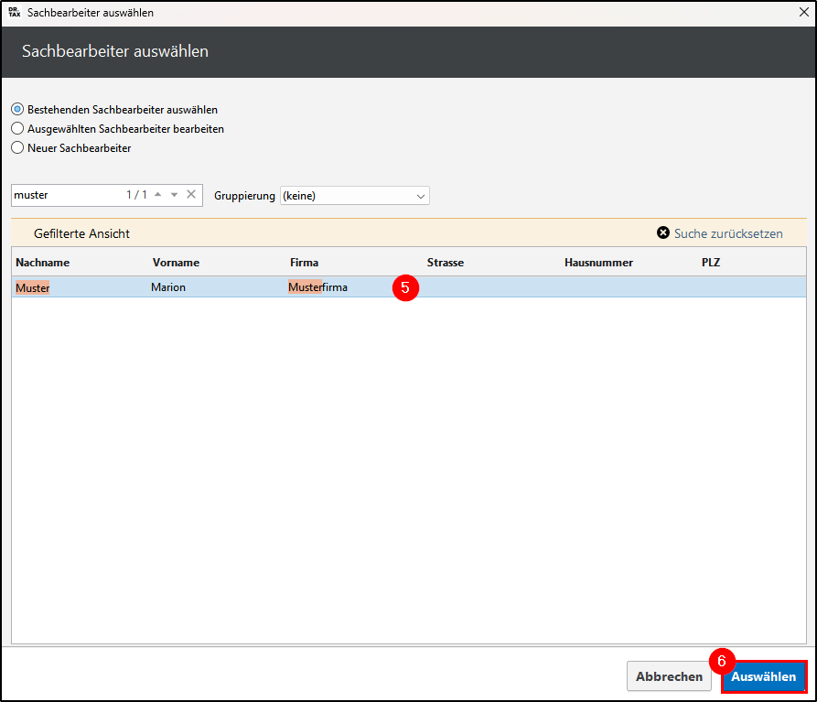Choose the 'Neuer Sachbearbeiter' radio option
The width and height of the screenshot is (817, 702).
pyautogui.click(x=17, y=147)
